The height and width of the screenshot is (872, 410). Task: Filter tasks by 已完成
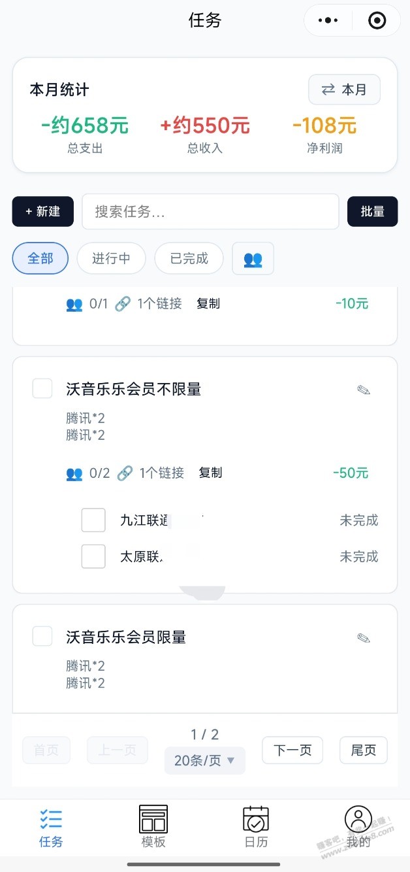tap(189, 259)
